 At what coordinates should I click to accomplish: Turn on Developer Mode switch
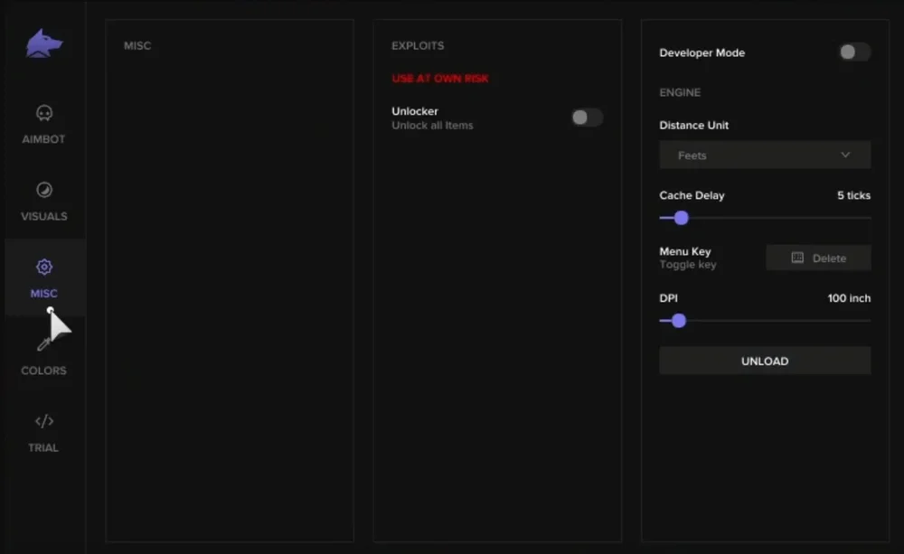(853, 52)
